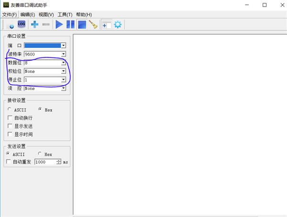This screenshot has height=217, width=287.
Task: Open the 工具(T) menu
Action: tap(65, 15)
